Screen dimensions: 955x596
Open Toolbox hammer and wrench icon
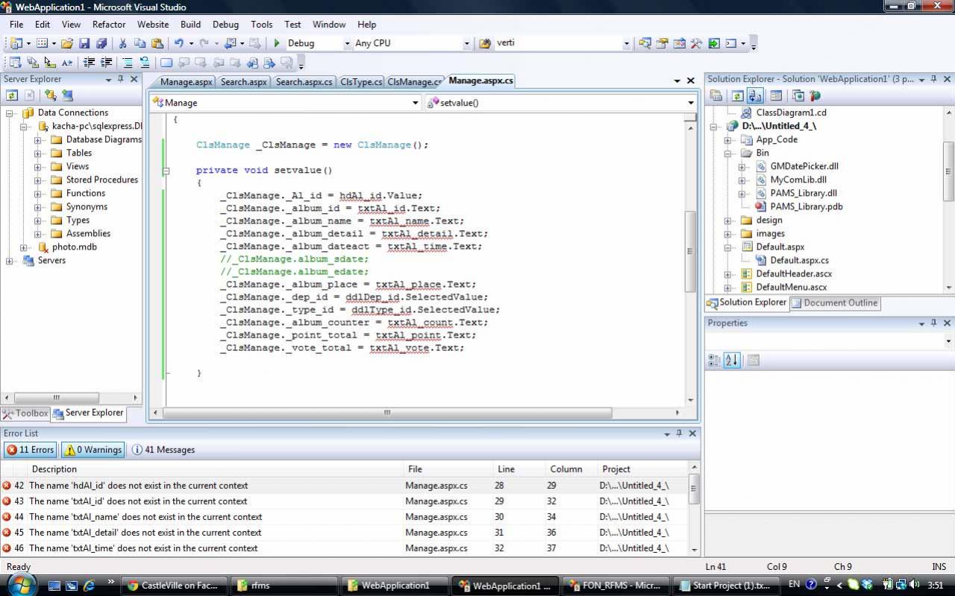coord(696,43)
